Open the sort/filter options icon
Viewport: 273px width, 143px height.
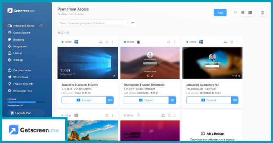(x=133, y=23)
